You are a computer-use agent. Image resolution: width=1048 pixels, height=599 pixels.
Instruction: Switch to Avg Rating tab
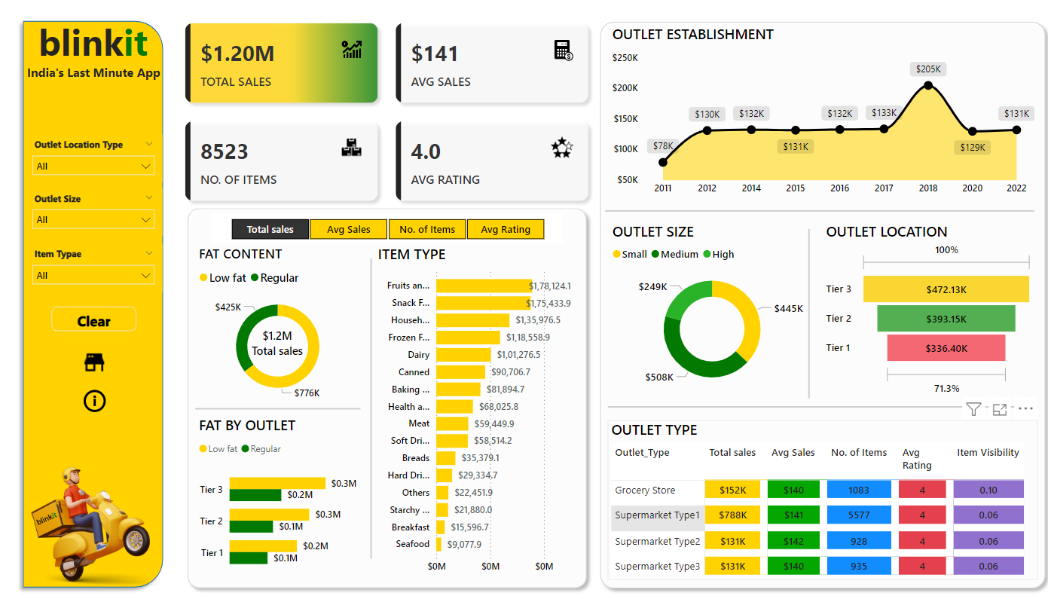(x=506, y=229)
